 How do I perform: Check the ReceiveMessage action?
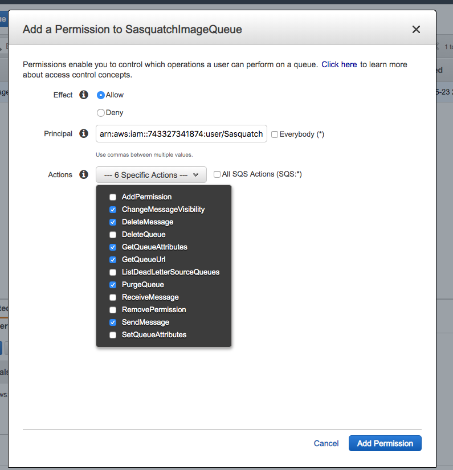tap(113, 297)
